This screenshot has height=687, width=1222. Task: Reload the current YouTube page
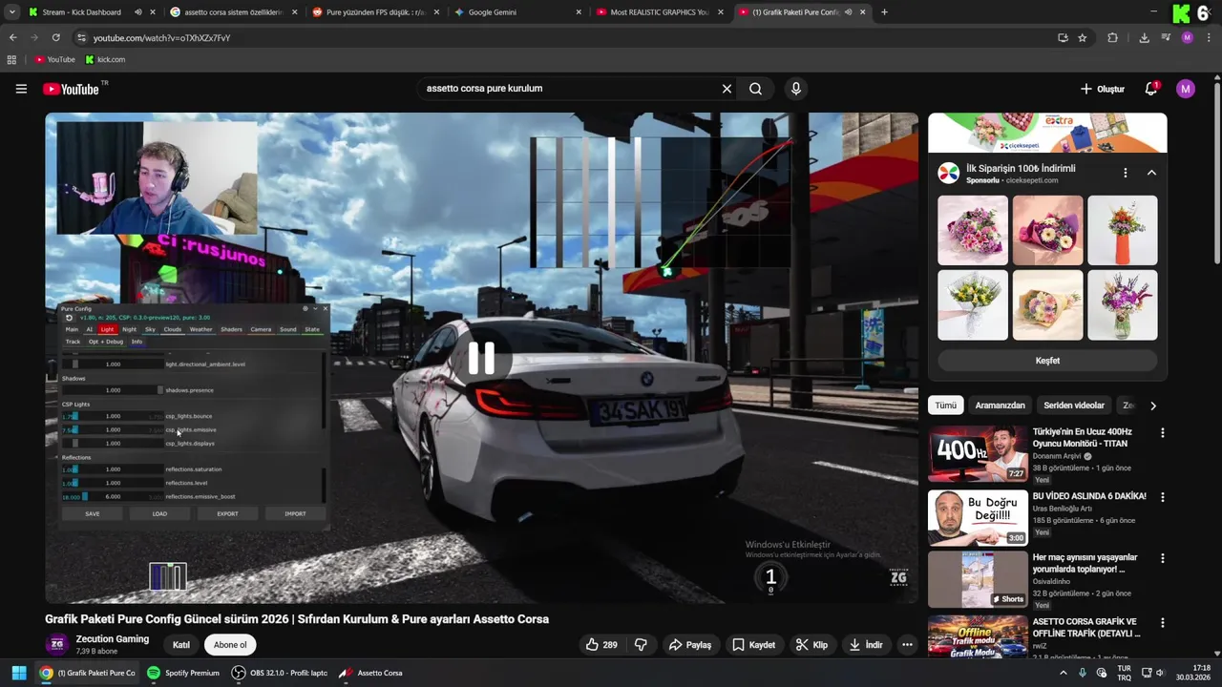[55, 37]
